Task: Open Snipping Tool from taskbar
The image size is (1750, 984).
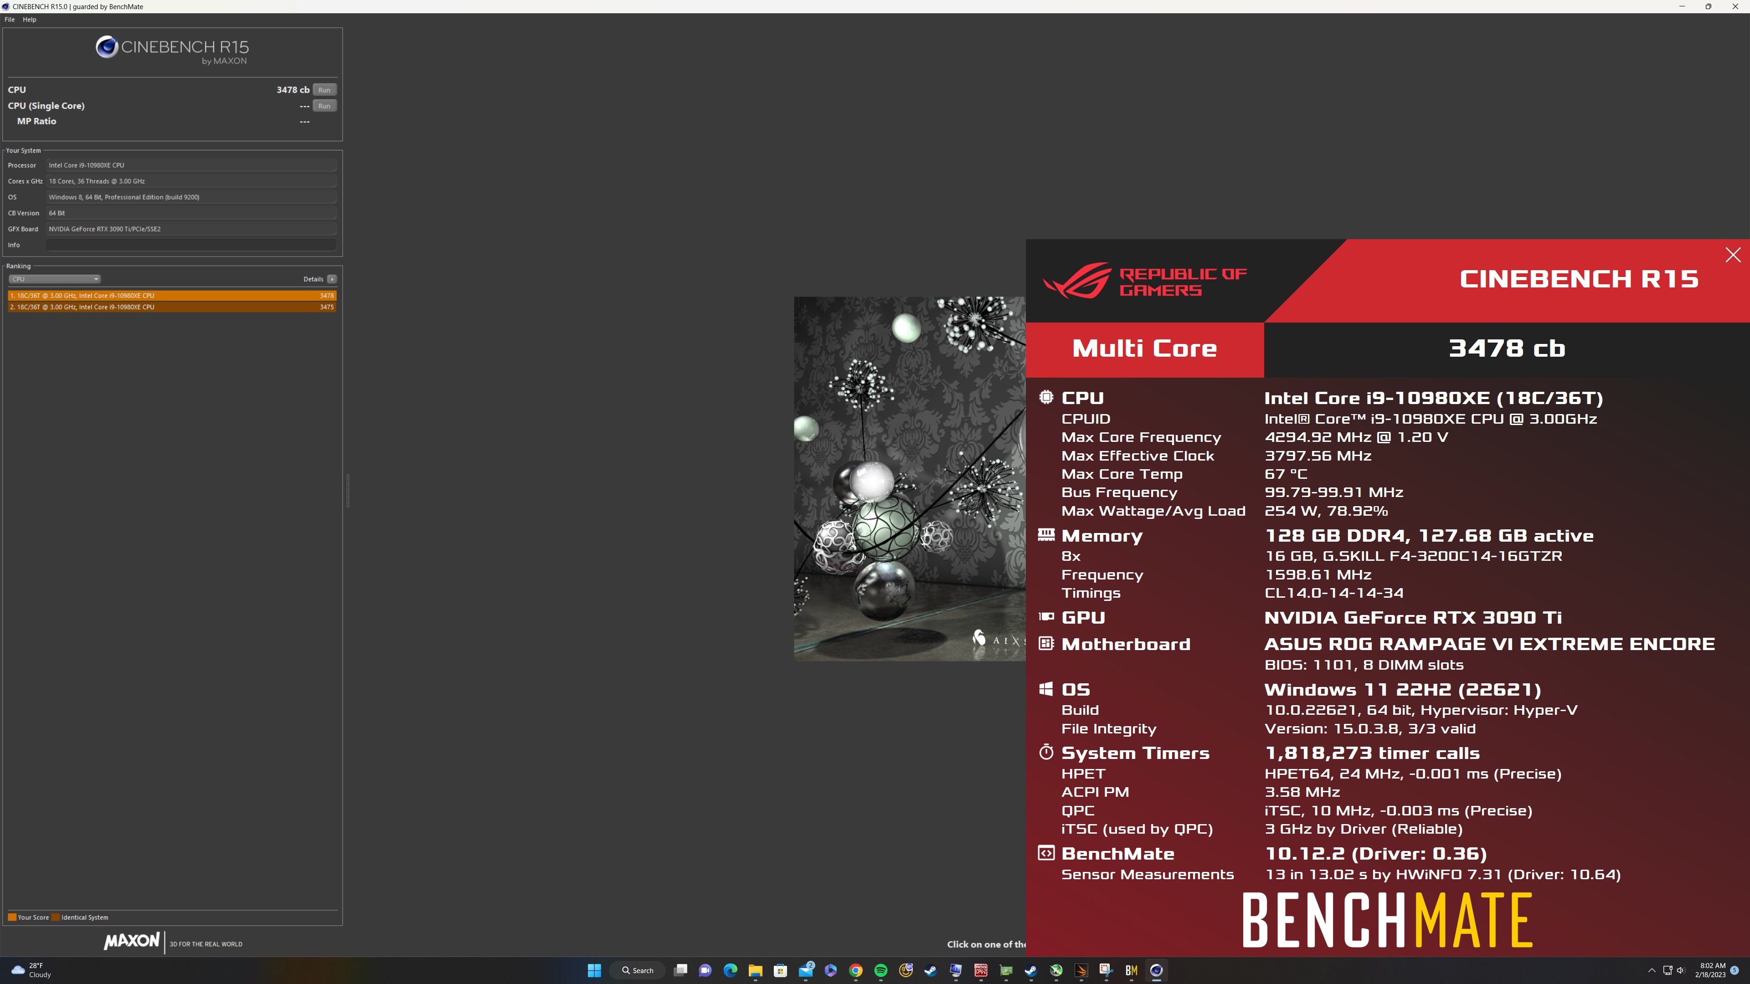Action: click(x=1106, y=970)
